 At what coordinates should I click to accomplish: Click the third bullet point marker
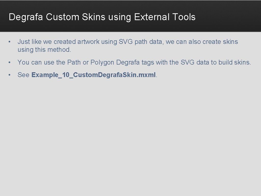click(x=9, y=75)
